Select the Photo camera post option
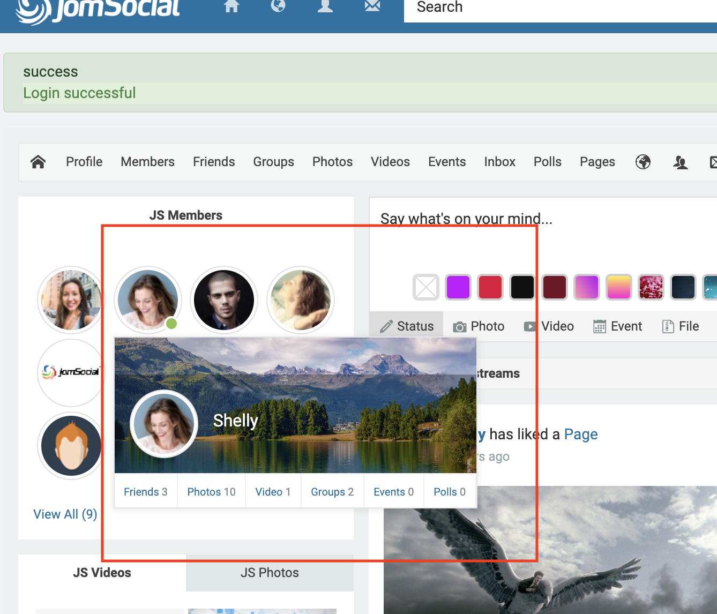The height and width of the screenshot is (614, 717). tap(479, 326)
